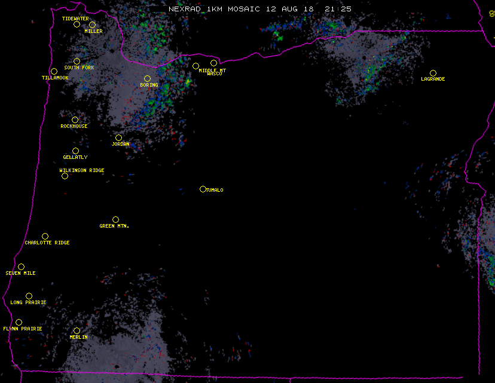Select the Green Mtn. station circle
Viewport: 495px width, 383px height.
[x=115, y=220]
